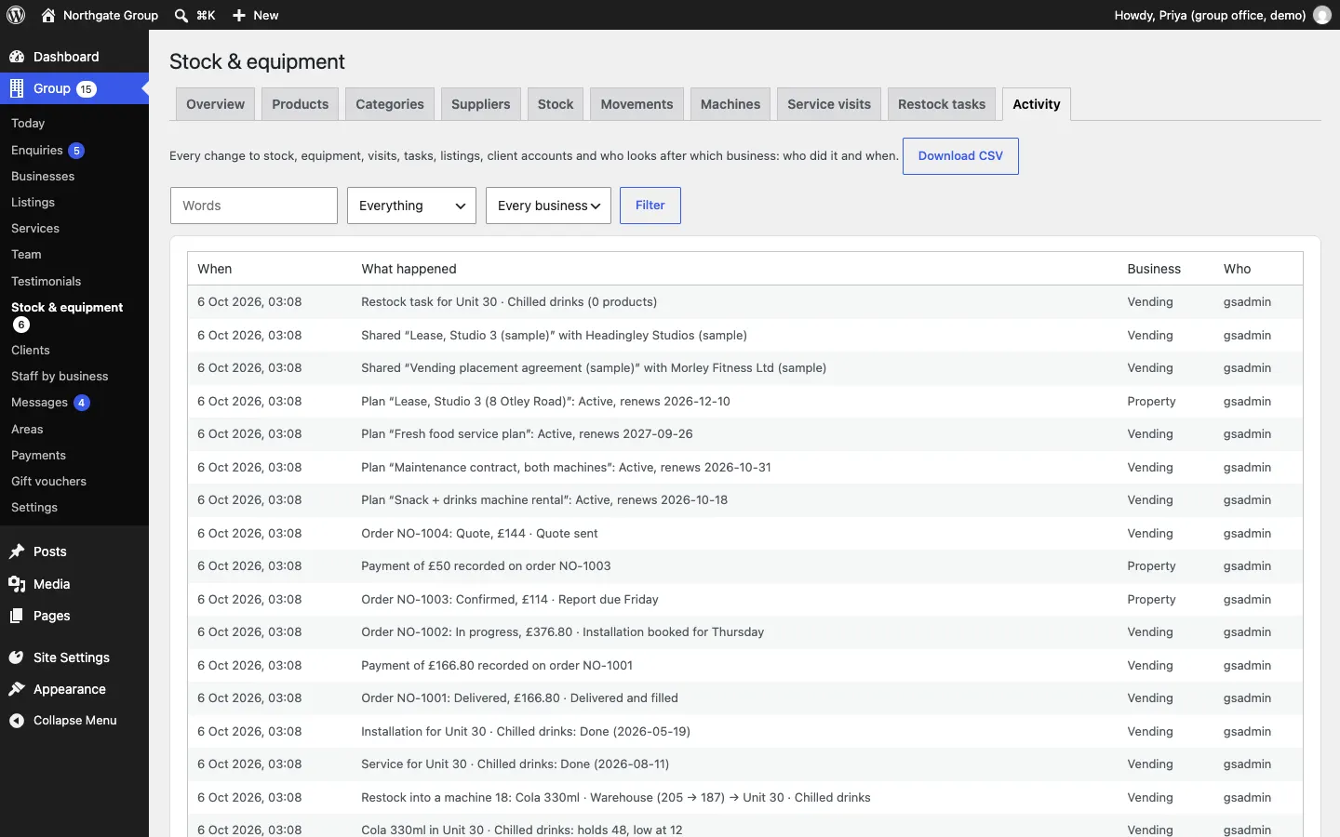Focus the Words search field
The image size is (1340, 837).
[x=254, y=206]
